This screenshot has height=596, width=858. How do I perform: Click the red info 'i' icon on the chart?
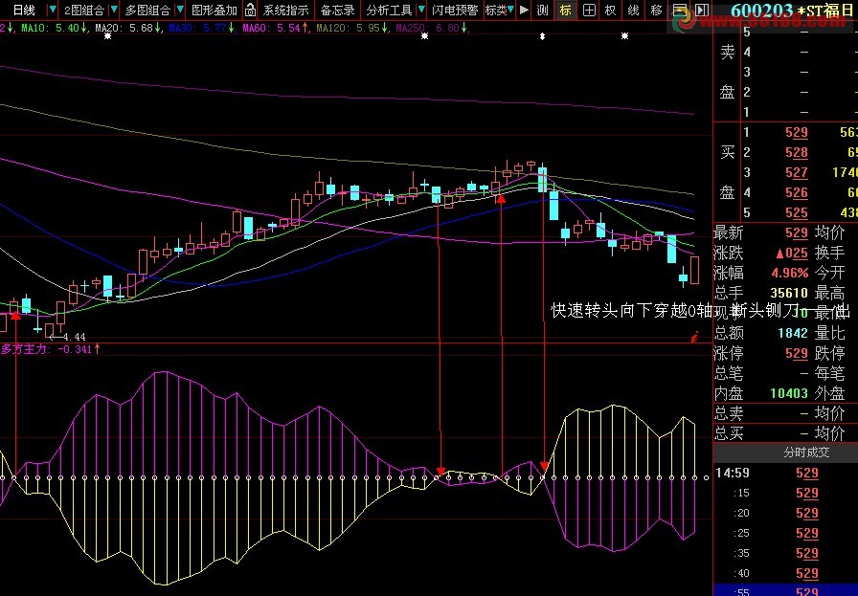pyautogui.click(x=694, y=338)
